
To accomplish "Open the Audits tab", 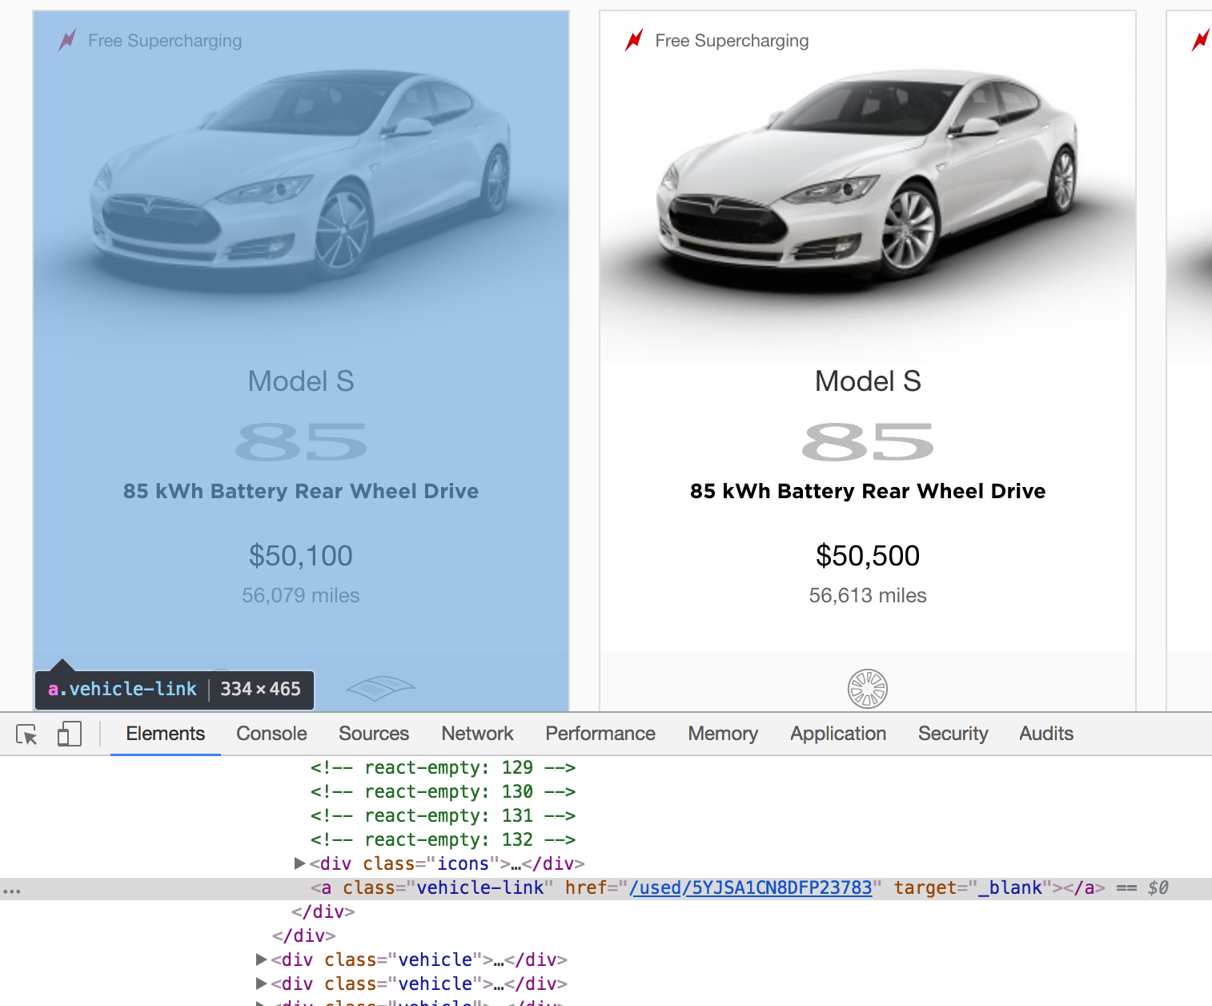I will pos(1046,734).
